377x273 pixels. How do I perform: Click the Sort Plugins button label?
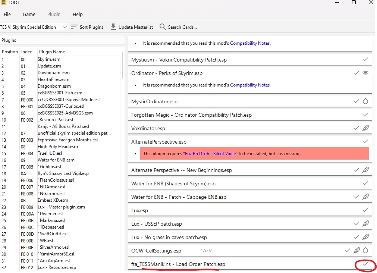[x=92, y=27]
